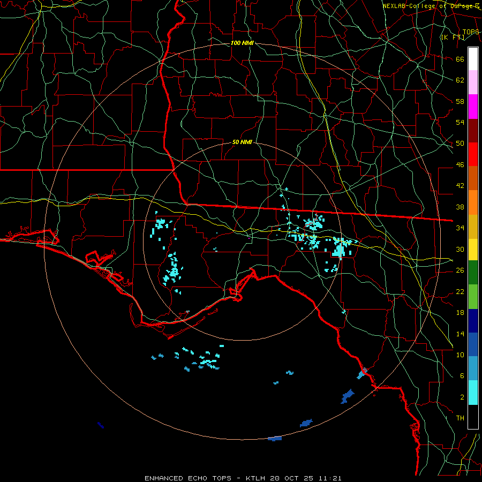The height and width of the screenshot is (482, 482).
Task: Click the '100 NMI' range ring label
Action: [x=242, y=43]
